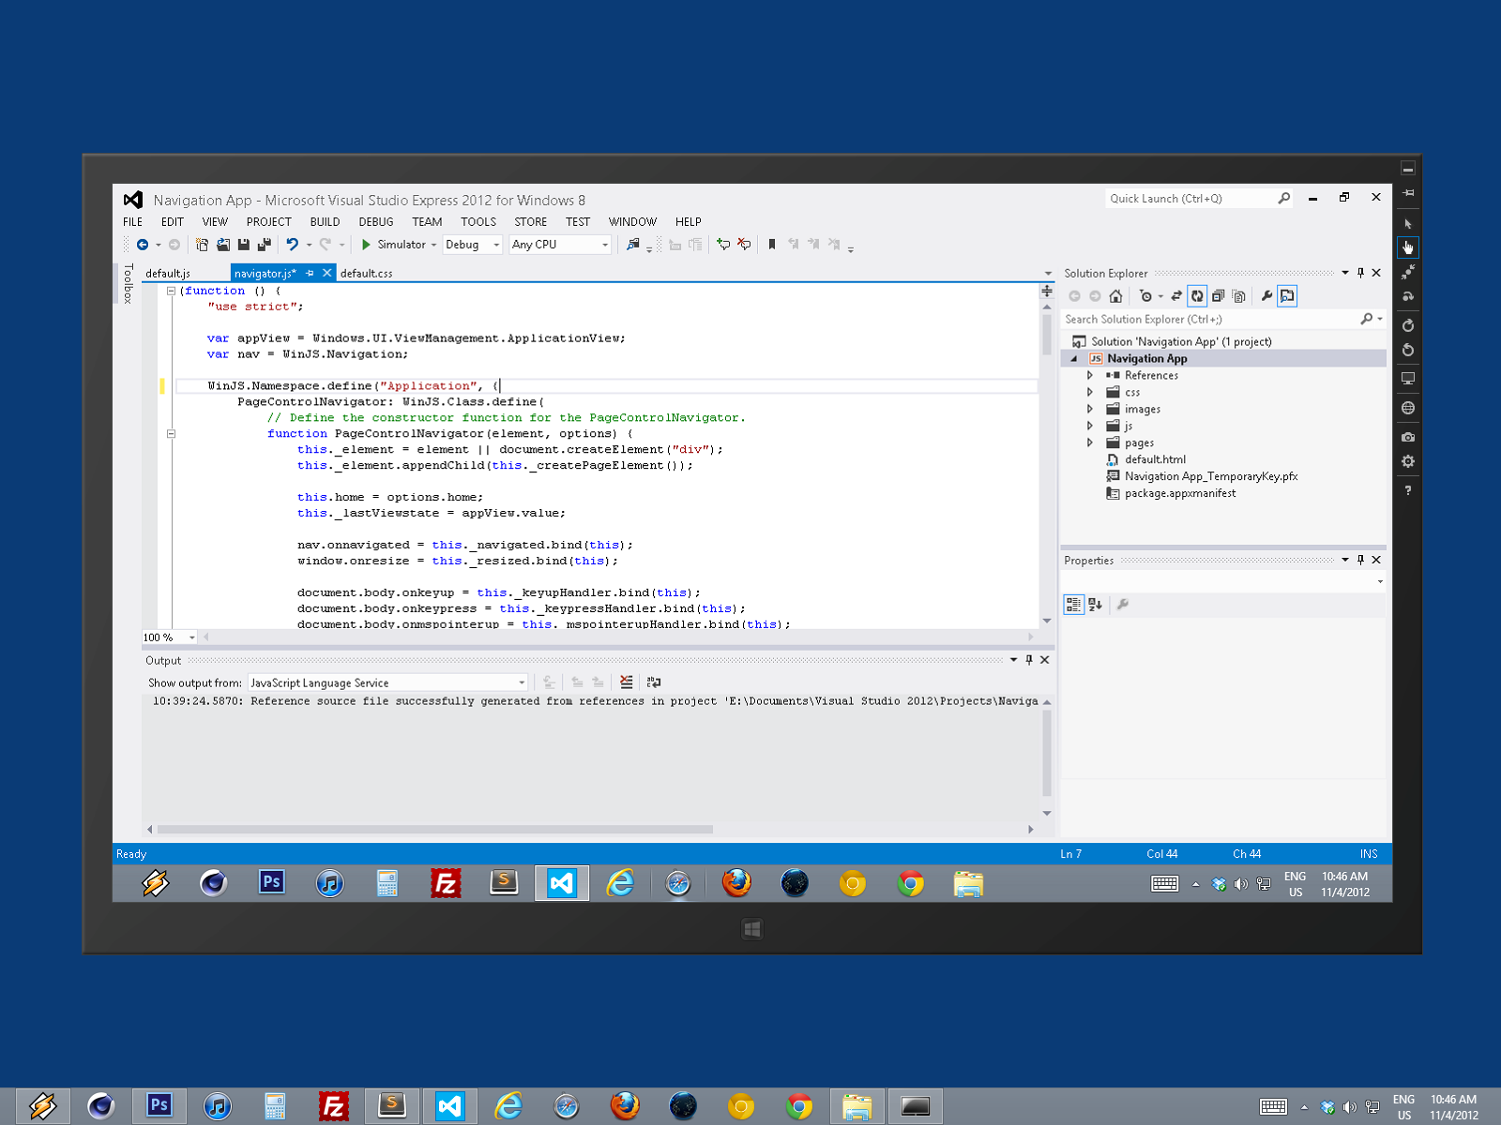Screen dimensions: 1501x1125
Task: Open the Any CPU platform dropdown
Action: 560,245
